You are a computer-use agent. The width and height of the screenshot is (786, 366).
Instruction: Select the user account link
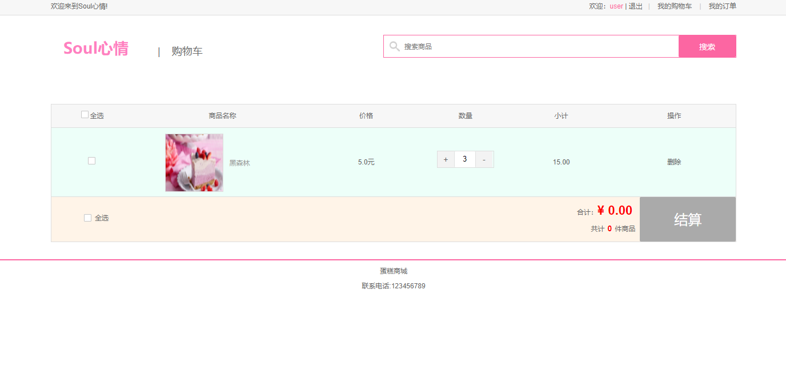[616, 6]
